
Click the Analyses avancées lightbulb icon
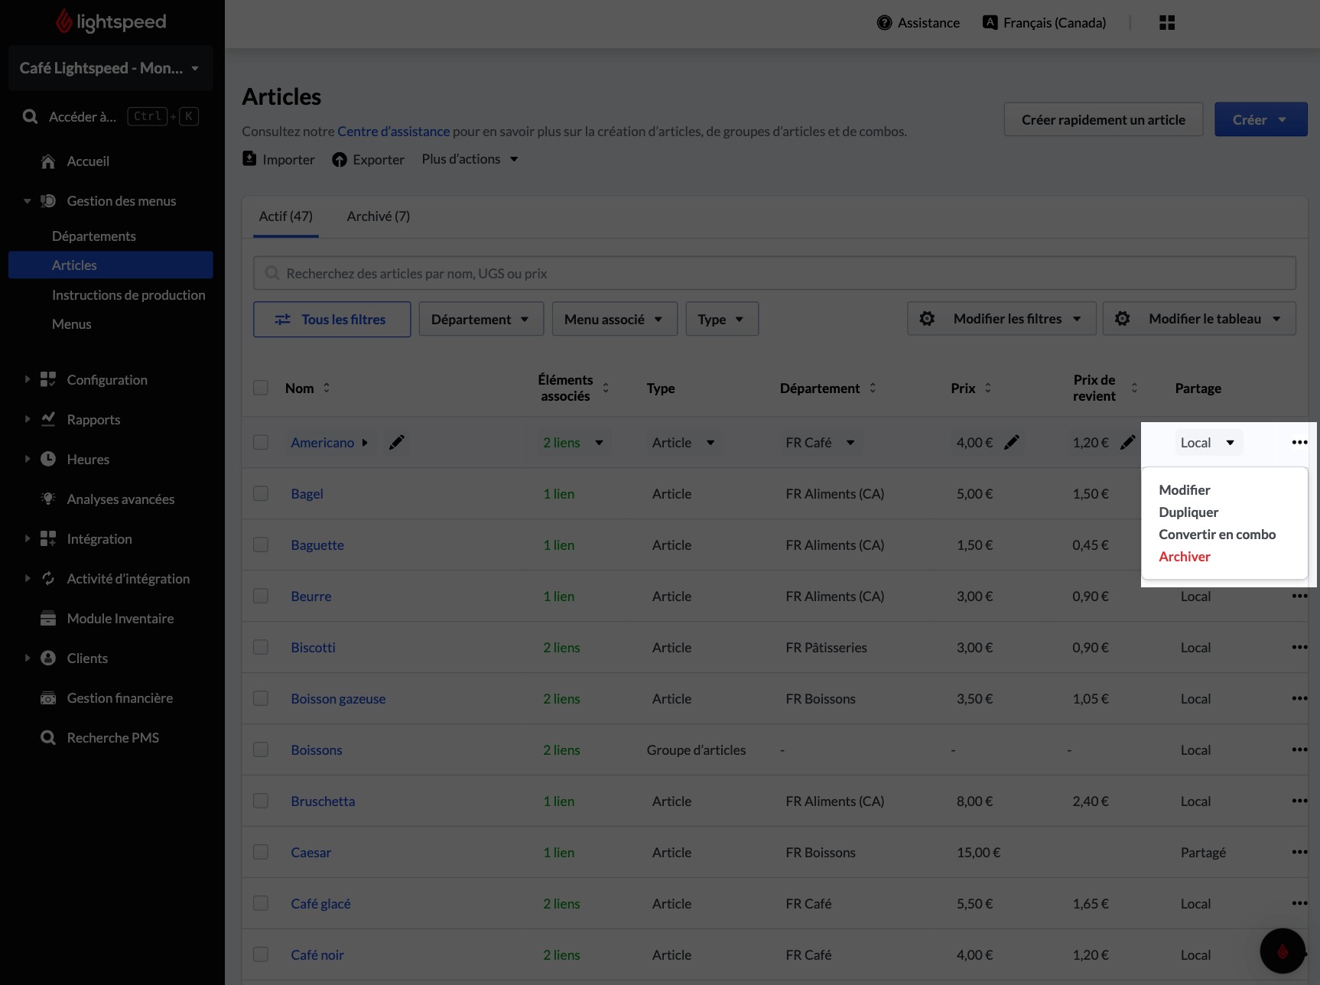click(48, 499)
